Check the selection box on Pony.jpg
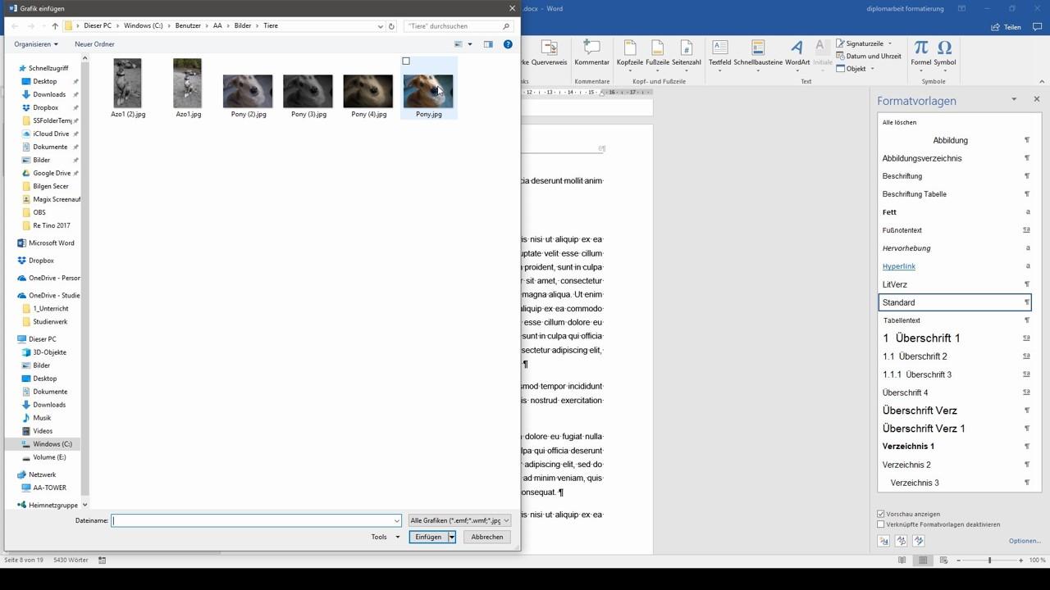 coord(406,61)
